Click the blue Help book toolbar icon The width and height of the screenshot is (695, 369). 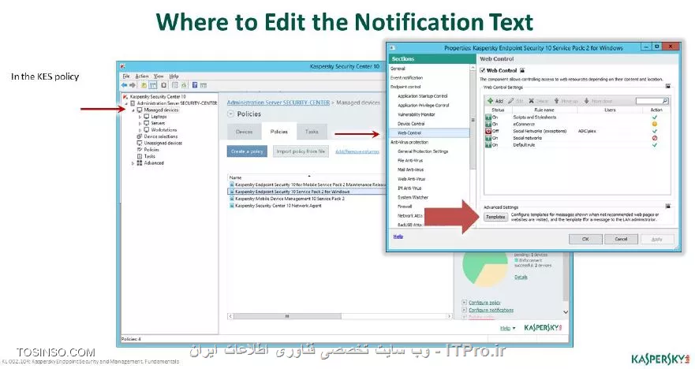(195, 85)
